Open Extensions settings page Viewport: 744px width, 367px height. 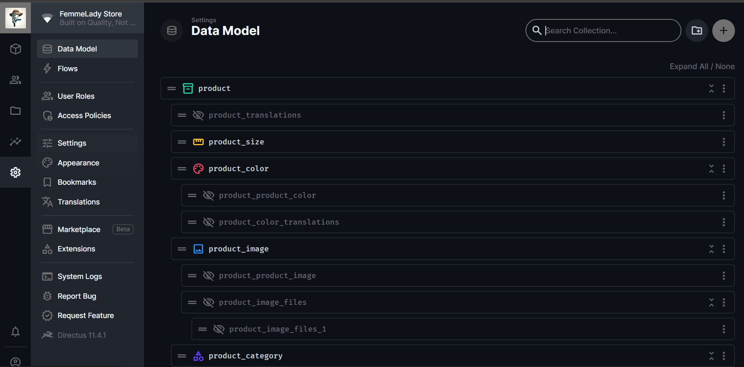click(87, 249)
